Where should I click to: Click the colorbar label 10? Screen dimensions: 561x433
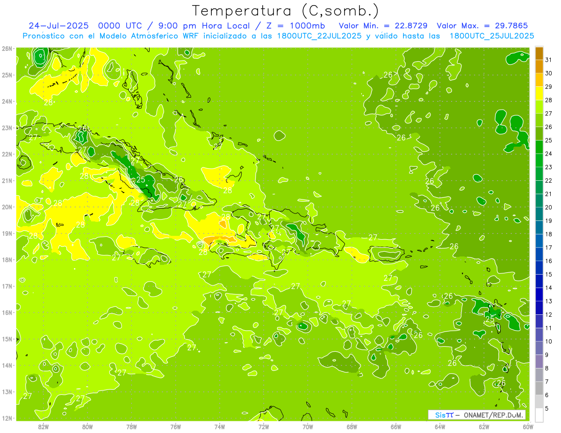(x=548, y=341)
